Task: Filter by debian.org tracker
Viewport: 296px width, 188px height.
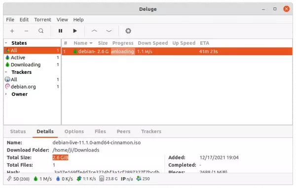Action: tap(32, 87)
